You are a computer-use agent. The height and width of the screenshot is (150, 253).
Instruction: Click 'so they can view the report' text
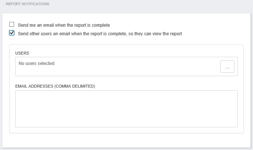pyautogui.click(x=155, y=34)
